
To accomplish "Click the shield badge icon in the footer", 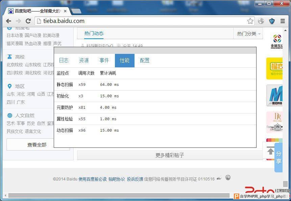I will (228, 178).
